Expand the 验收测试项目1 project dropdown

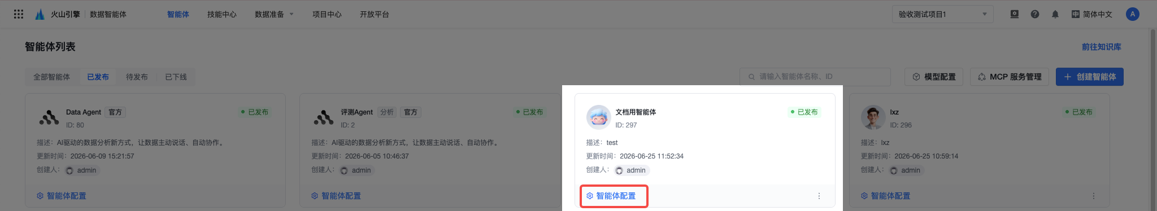[x=942, y=14]
